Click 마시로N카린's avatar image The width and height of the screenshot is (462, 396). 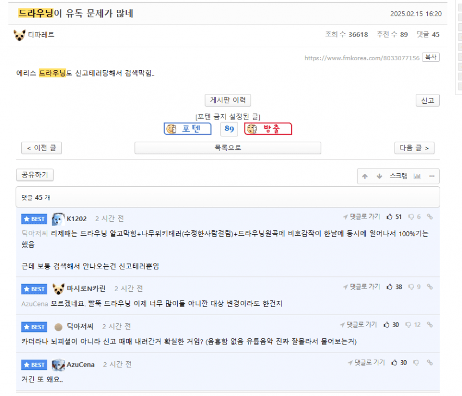[x=58, y=289]
